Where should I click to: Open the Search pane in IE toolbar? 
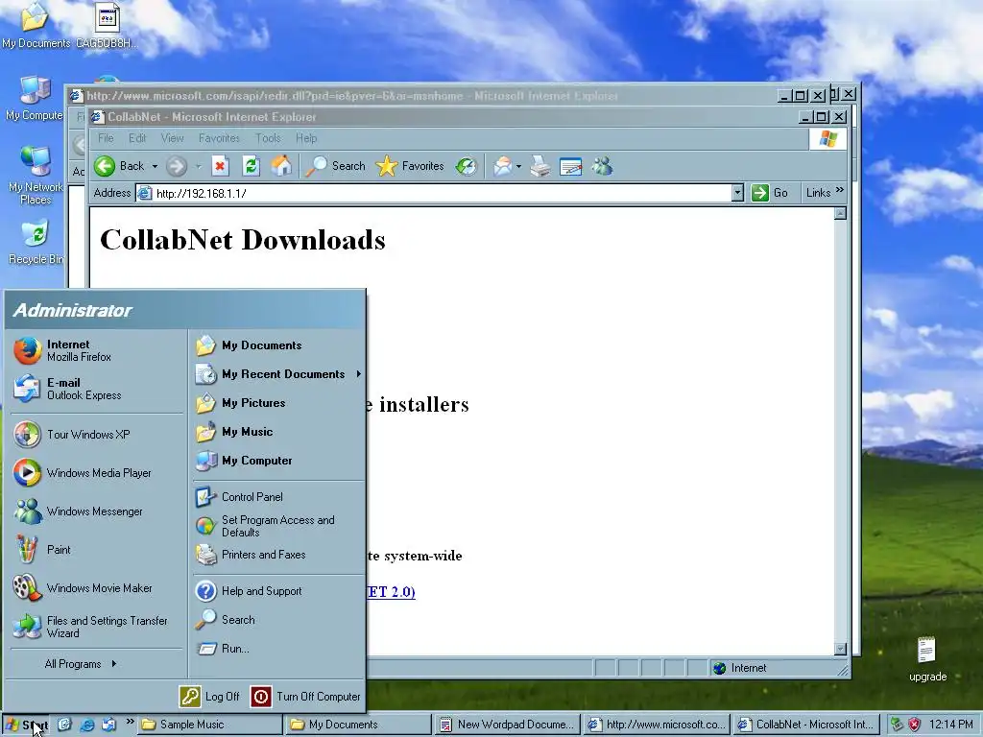336,166
